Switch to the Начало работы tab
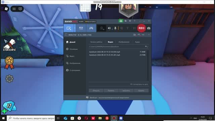This screenshot has height=121, width=215. click(x=96, y=42)
